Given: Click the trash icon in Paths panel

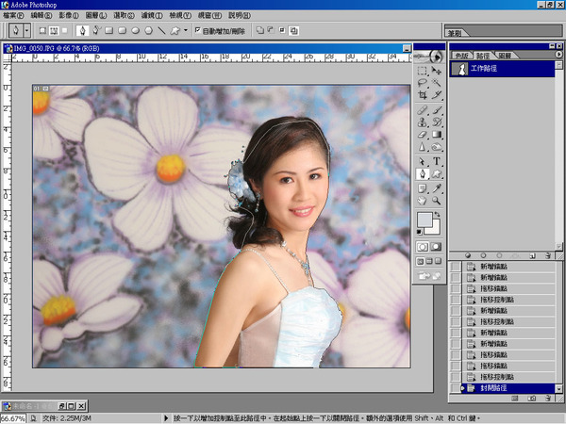Looking at the screenshot, I should 547,255.
